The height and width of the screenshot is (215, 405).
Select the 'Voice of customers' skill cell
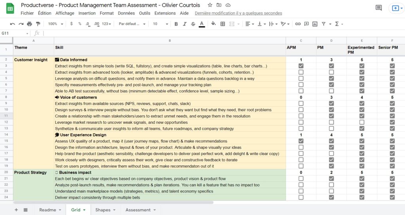(170, 97)
